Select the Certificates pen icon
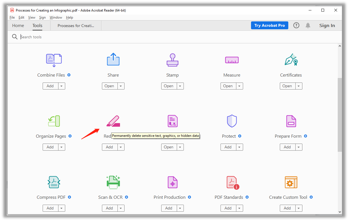Viewport: 349px width, 221px height. 291,60
